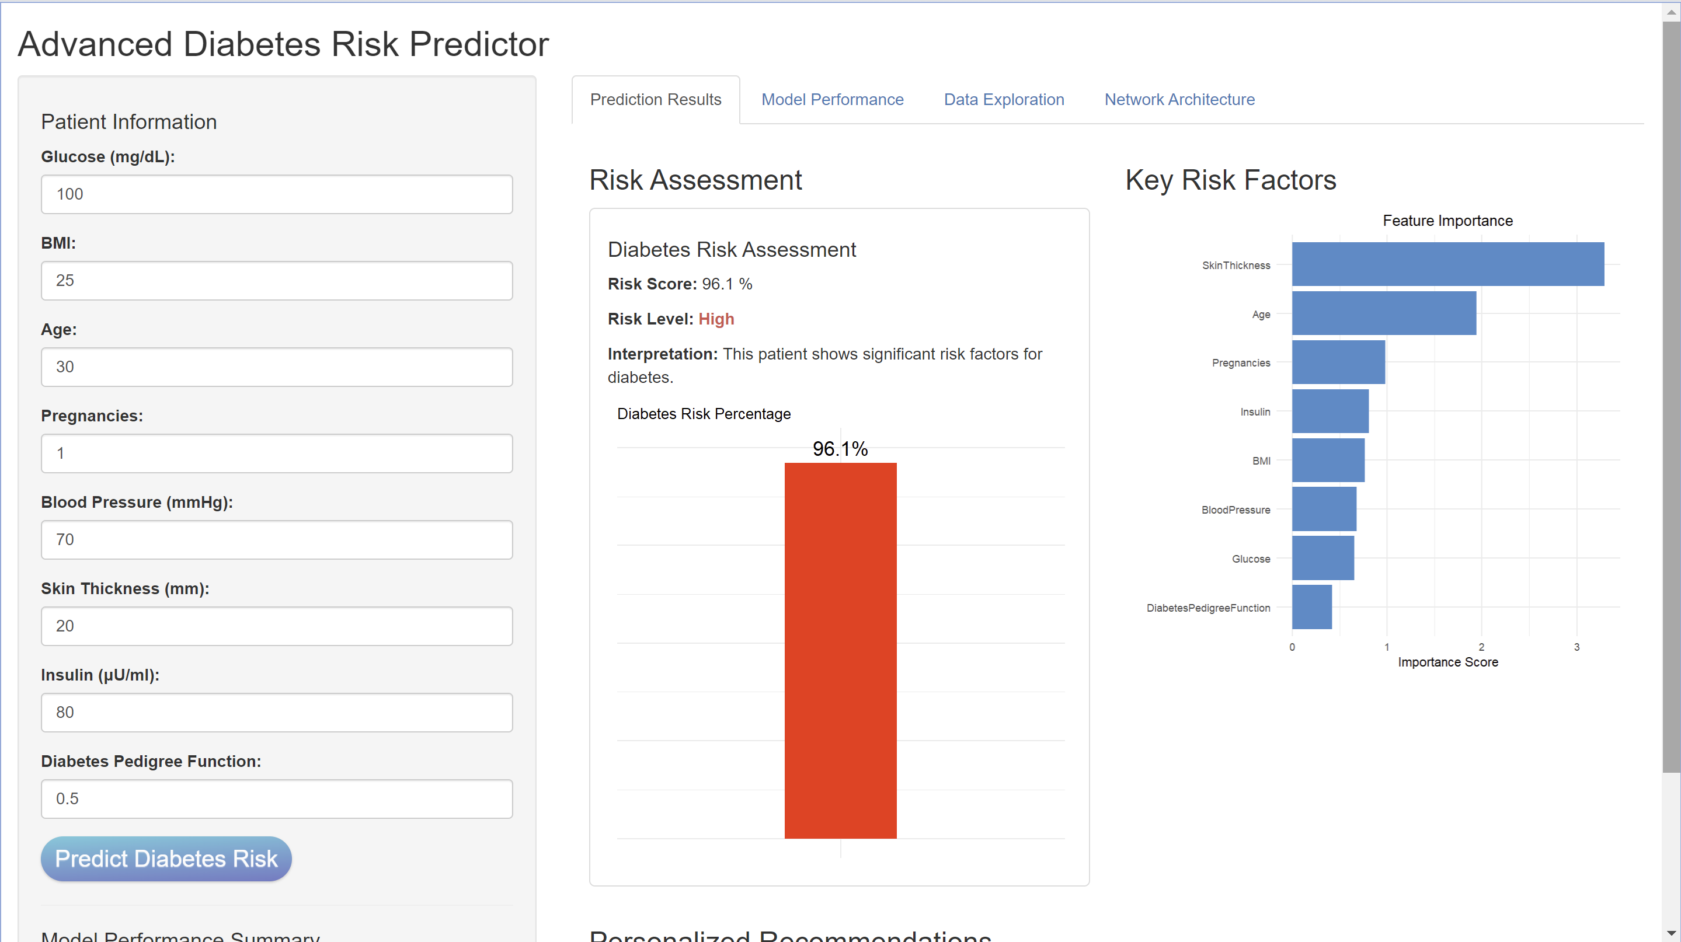This screenshot has height=942, width=1681.
Task: Select the Age input field
Action: tap(277, 367)
